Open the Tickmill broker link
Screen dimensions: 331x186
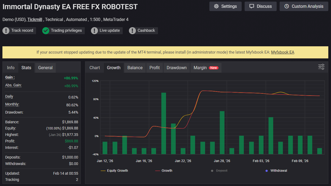(35, 19)
